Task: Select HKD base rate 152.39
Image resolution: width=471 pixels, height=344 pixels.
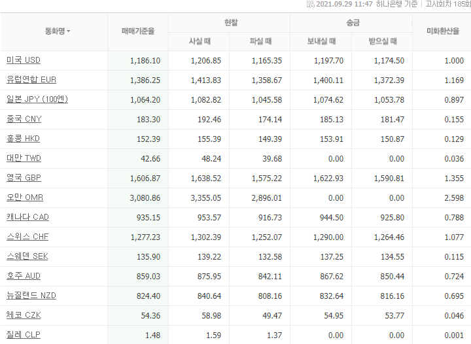Action: pyautogui.click(x=148, y=139)
